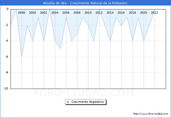Click the 1998 data point at -6
The image size is (171, 118).
[x=22, y=57]
